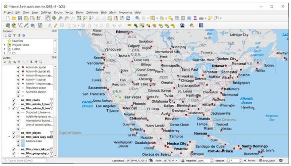291x166 pixels.
Task: Click the filter icon in Browser panel
Action: coord(14,36)
